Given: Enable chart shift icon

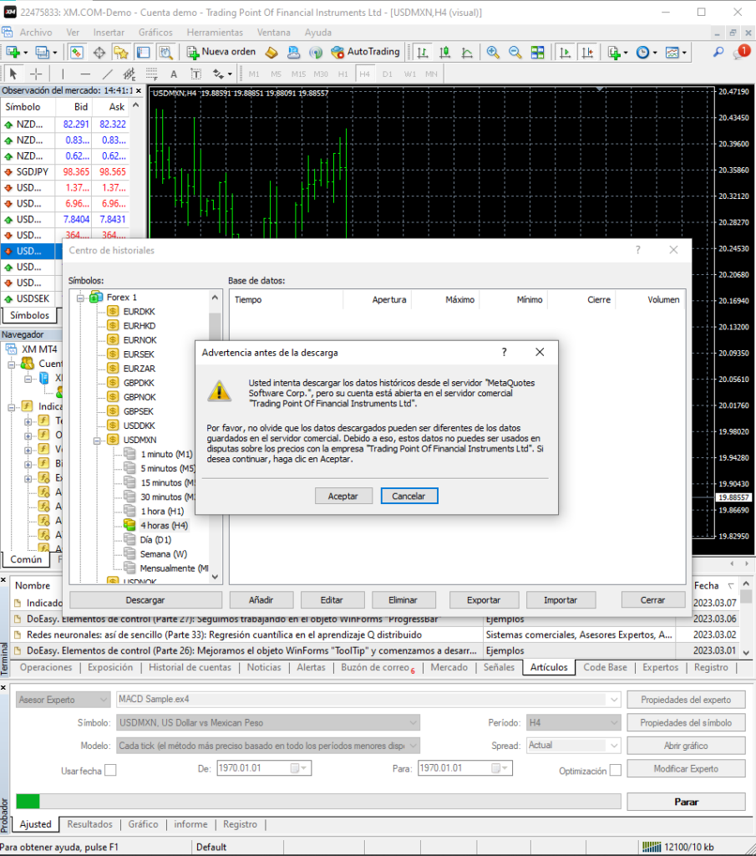Looking at the screenshot, I should click(x=587, y=53).
